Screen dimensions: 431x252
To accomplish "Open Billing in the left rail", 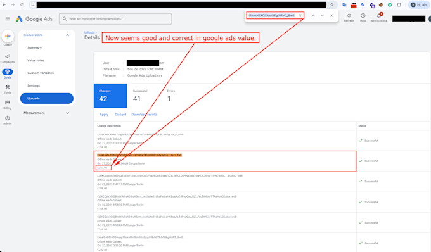I will point(8,104).
